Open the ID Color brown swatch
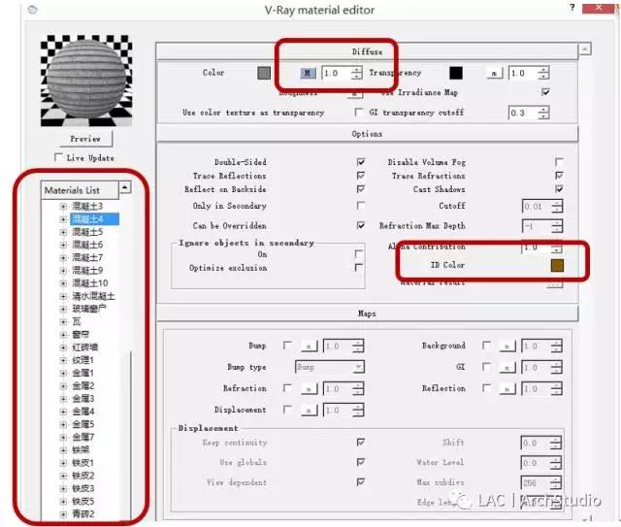This screenshot has height=527, width=621. tap(557, 266)
